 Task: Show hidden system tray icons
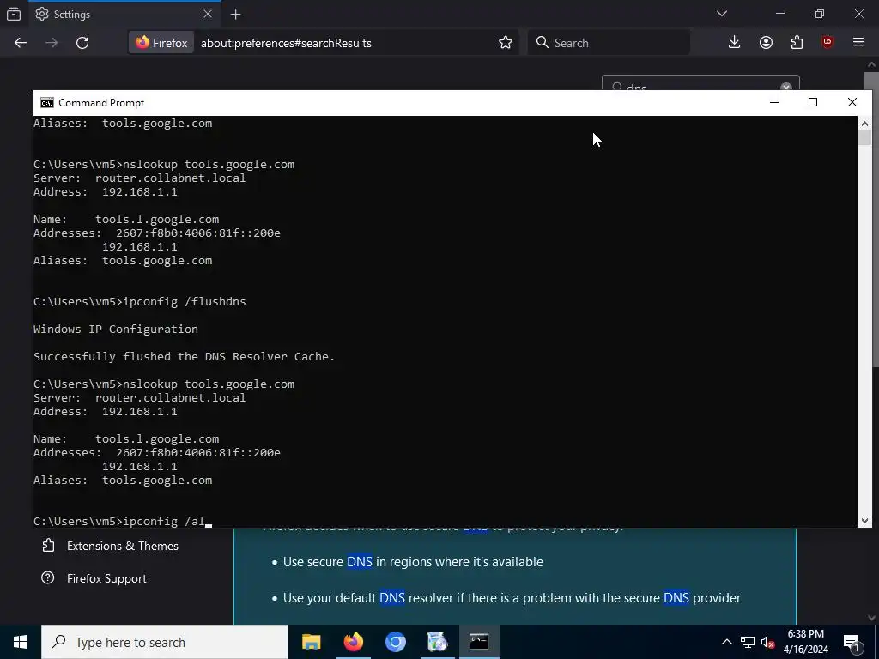coord(726,642)
